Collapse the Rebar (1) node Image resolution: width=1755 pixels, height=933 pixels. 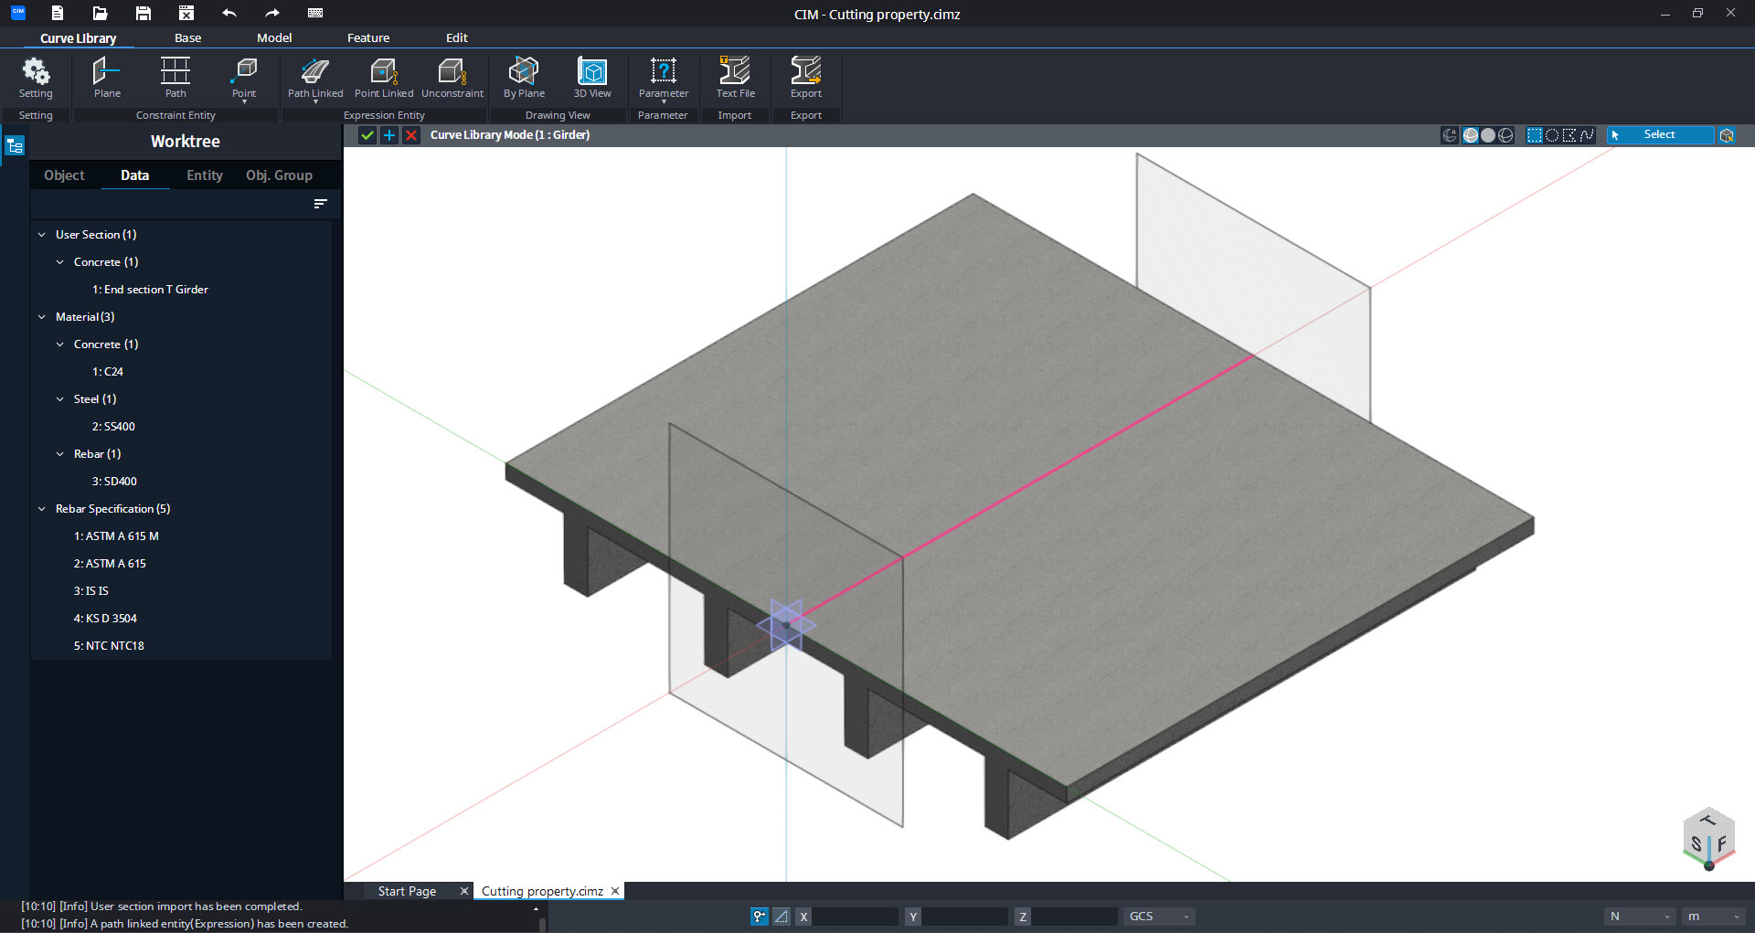click(x=59, y=454)
